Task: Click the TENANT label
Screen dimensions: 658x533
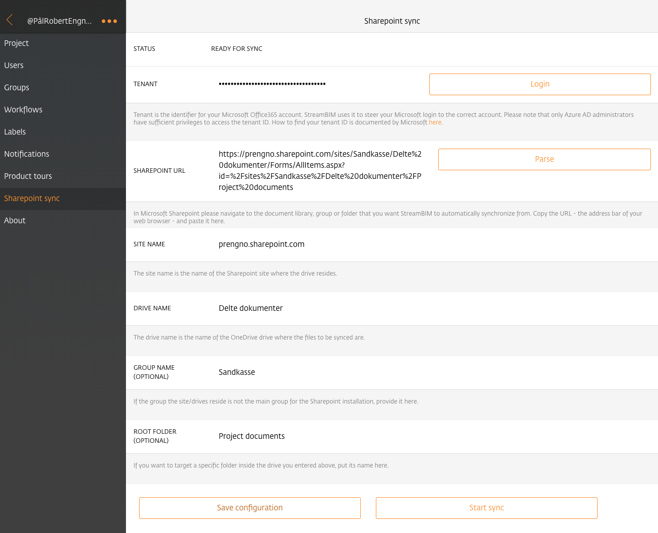Action: pos(146,84)
